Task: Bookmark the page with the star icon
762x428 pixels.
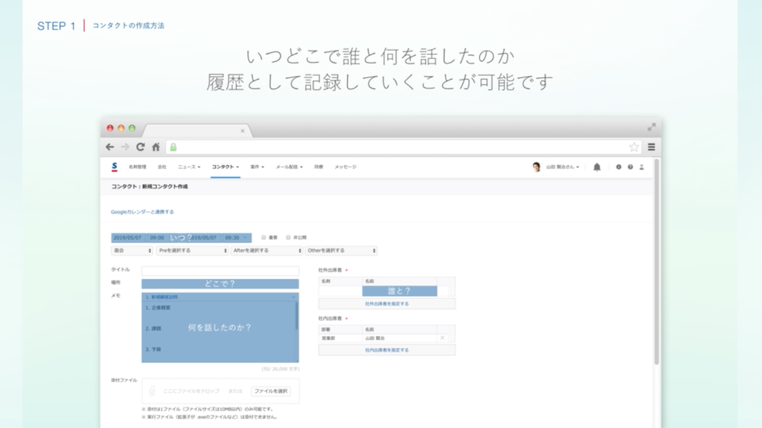Action: [634, 147]
